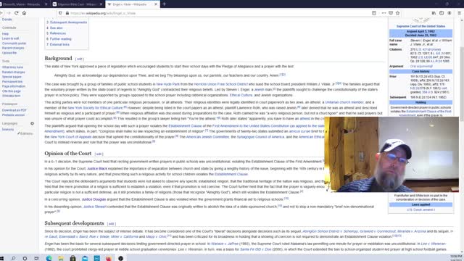The height and width of the screenshot is (261, 464).
Task: Open Cortana circle icon on taskbar
Action: tap(25, 258)
